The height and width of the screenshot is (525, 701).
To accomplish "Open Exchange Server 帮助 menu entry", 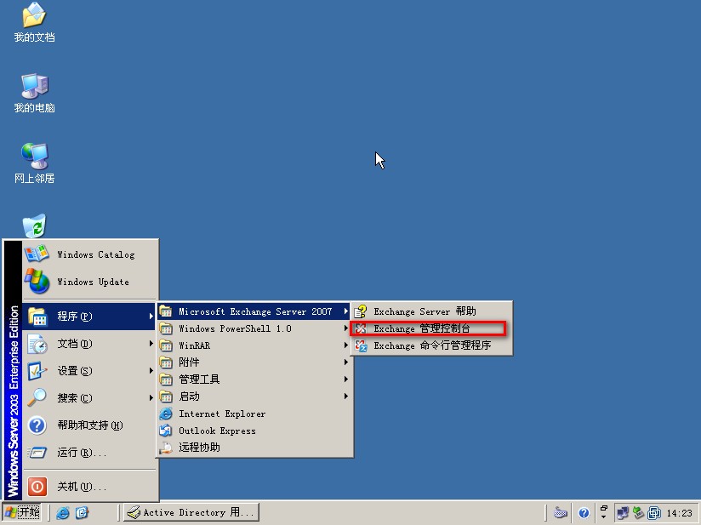I will tap(431, 311).
